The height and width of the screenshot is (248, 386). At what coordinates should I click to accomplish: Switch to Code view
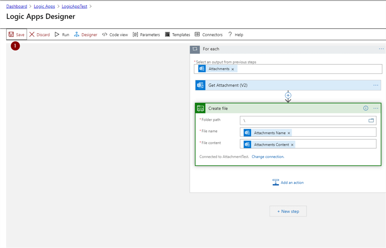[115, 34]
